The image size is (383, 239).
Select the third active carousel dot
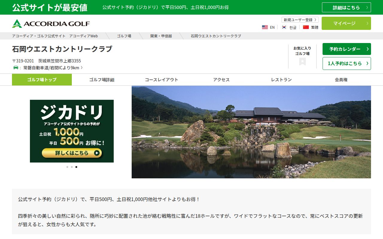(x=76, y=167)
